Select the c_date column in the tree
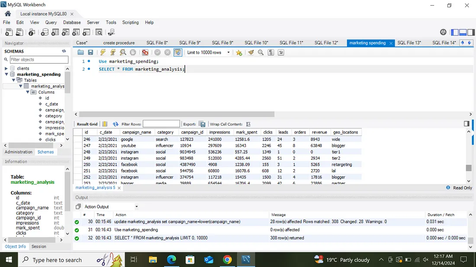Screen dimensions: 476x267 (x=51, y=104)
